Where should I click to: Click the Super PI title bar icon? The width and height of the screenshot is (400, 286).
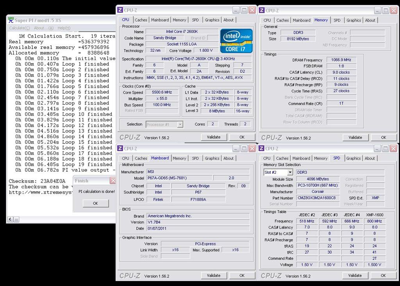(11, 20)
